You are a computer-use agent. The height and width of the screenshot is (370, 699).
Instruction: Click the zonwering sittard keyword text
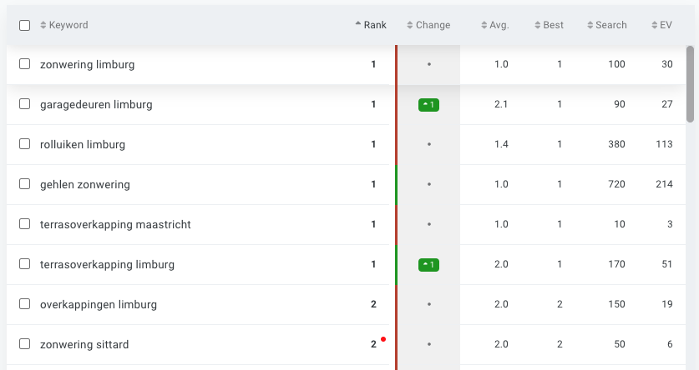coord(84,345)
